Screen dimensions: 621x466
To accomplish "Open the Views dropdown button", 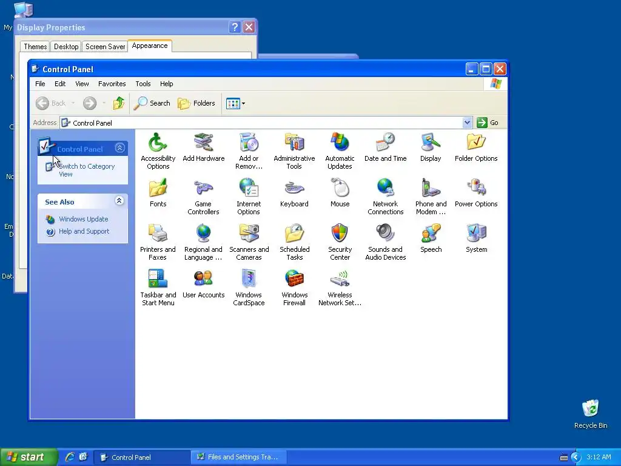I will [x=236, y=103].
